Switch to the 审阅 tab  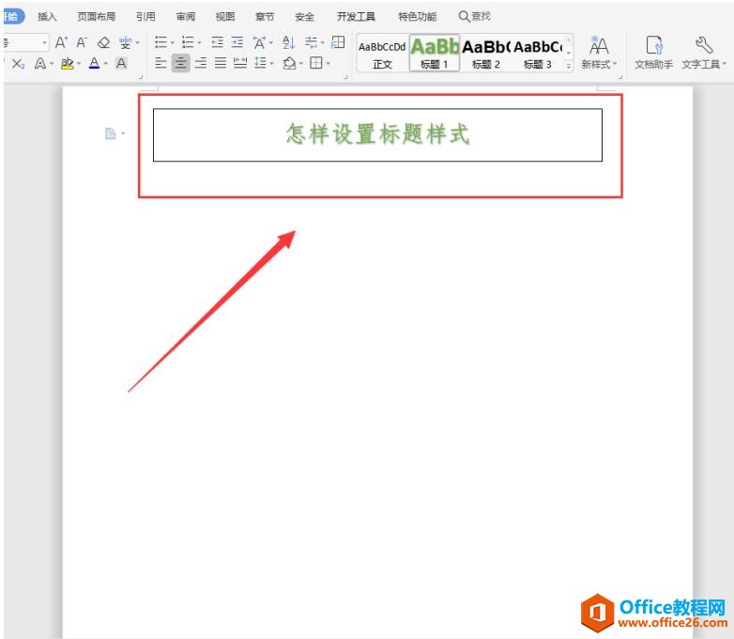point(185,16)
